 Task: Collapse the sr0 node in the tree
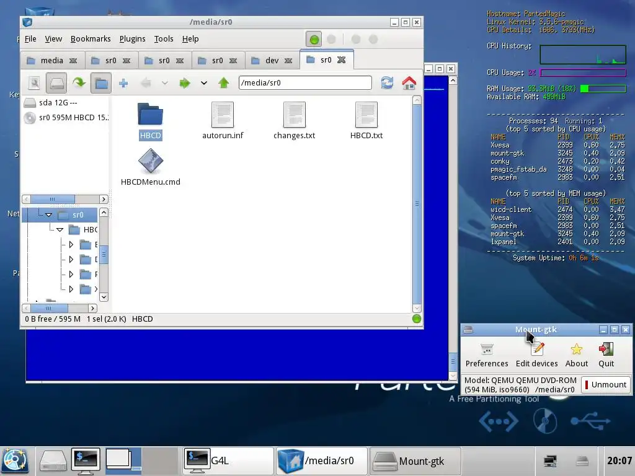tap(48, 215)
